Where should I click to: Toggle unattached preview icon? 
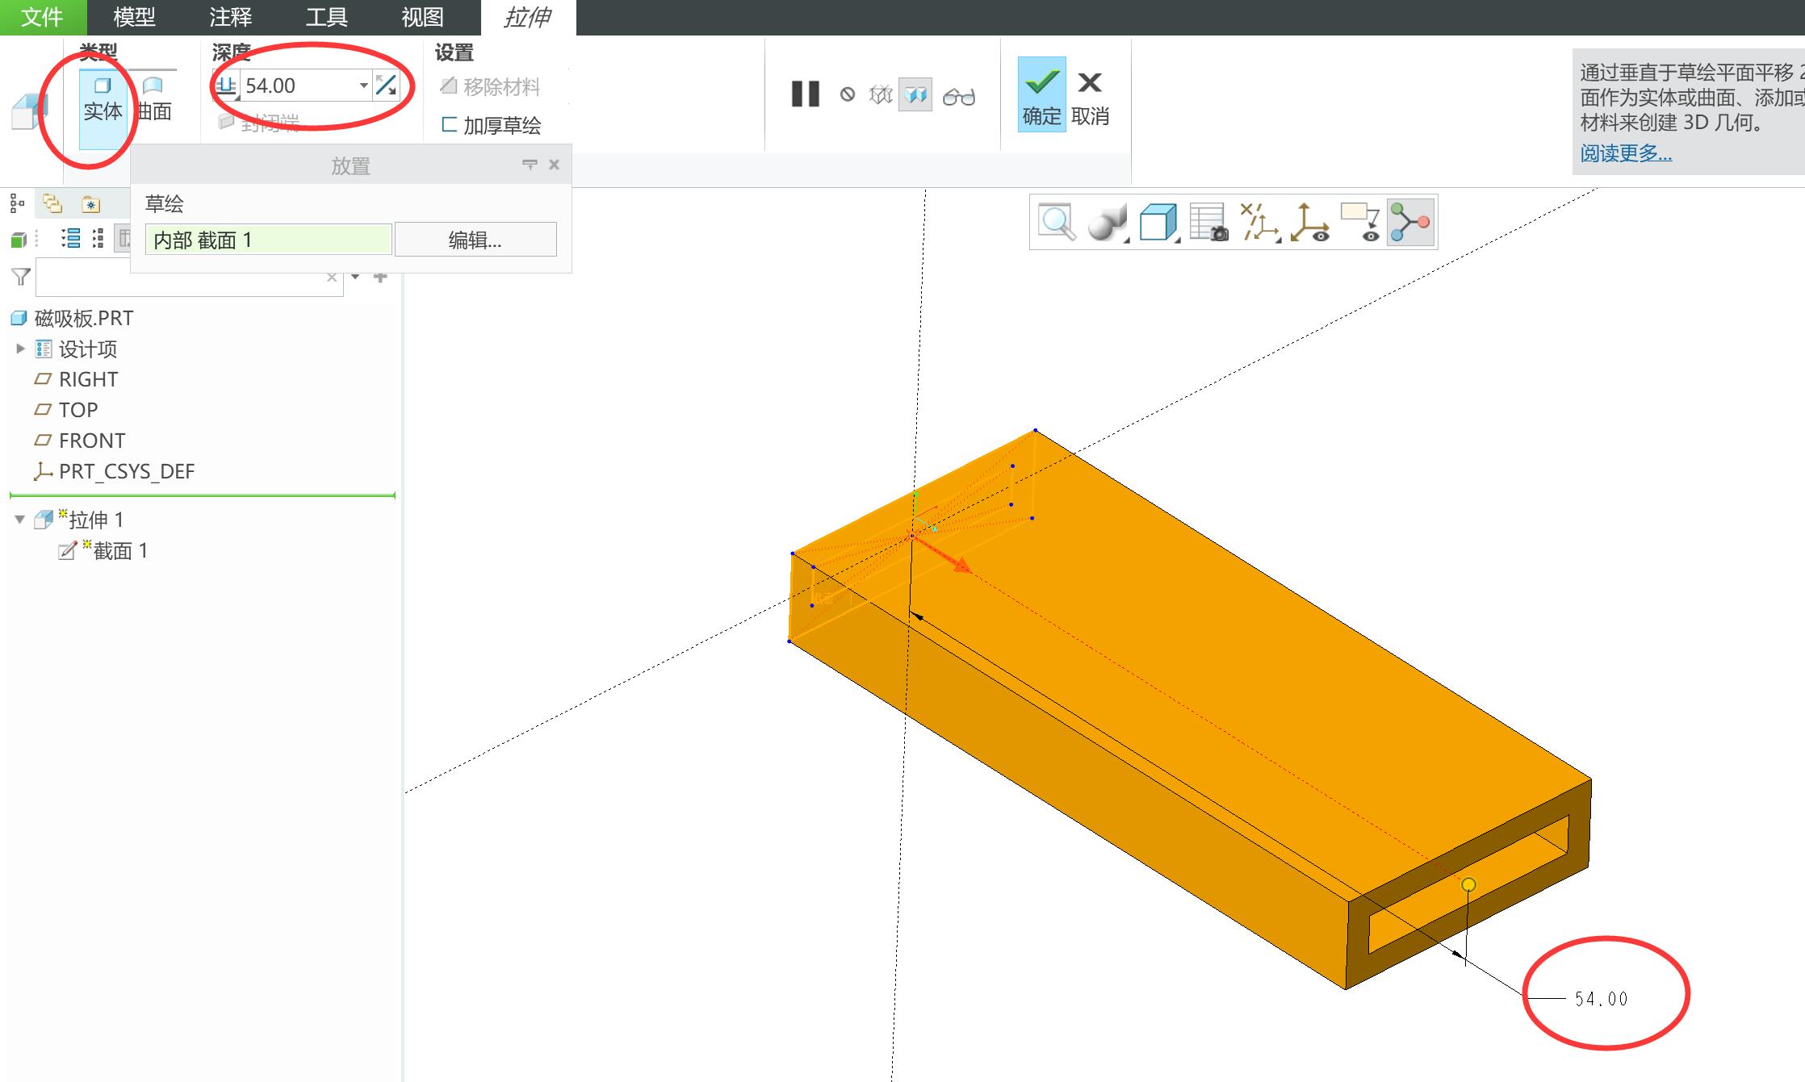880,94
